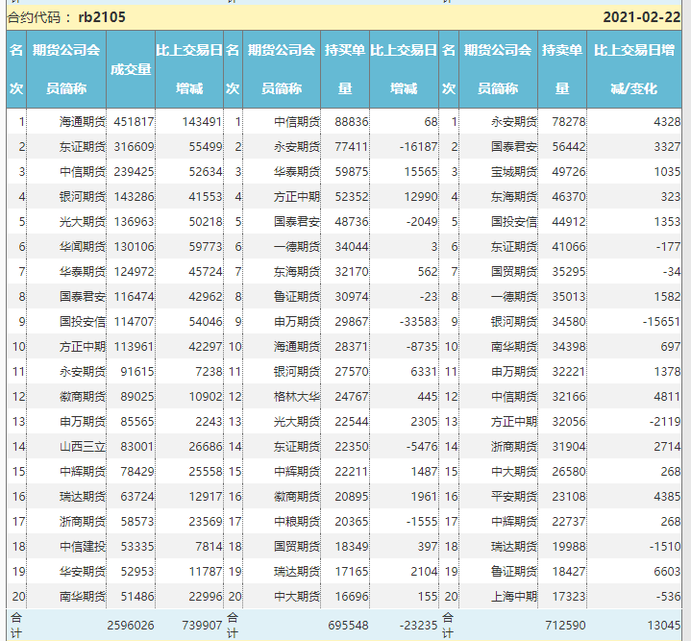
Task: Select 华安期货 row name
Action: pyautogui.click(x=83, y=572)
